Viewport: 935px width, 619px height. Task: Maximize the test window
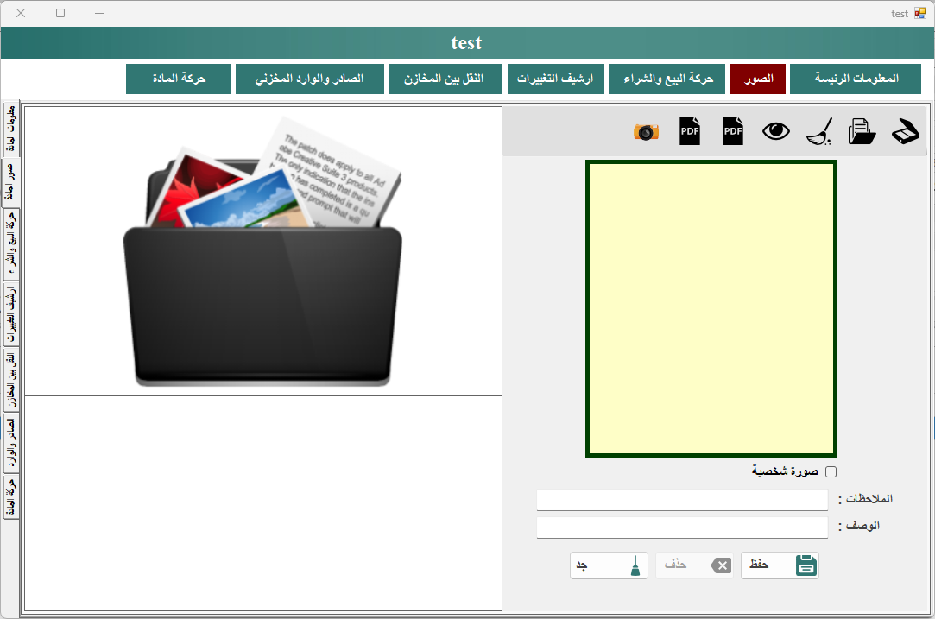pyautogui.click(x=60, y=13)
